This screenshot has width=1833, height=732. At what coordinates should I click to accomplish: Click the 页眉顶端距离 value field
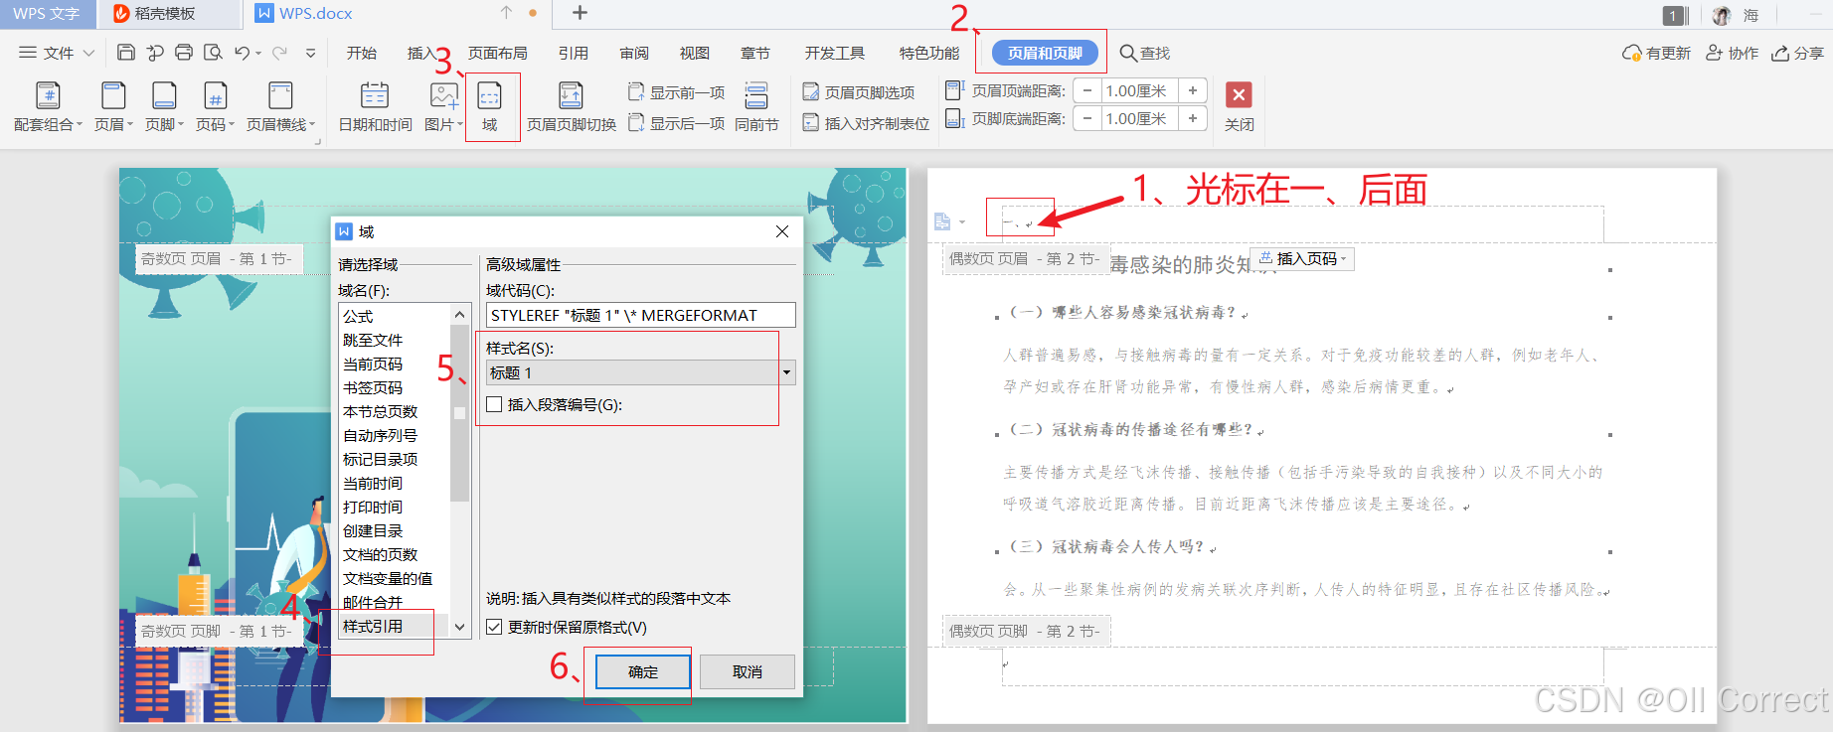click(x=1139, y=90)
